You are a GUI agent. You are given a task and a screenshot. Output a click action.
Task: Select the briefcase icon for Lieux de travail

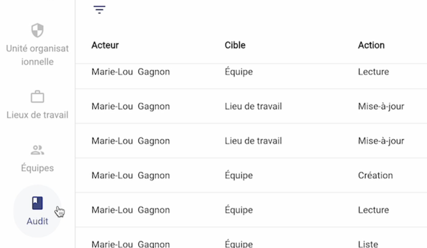click(37, 97)
